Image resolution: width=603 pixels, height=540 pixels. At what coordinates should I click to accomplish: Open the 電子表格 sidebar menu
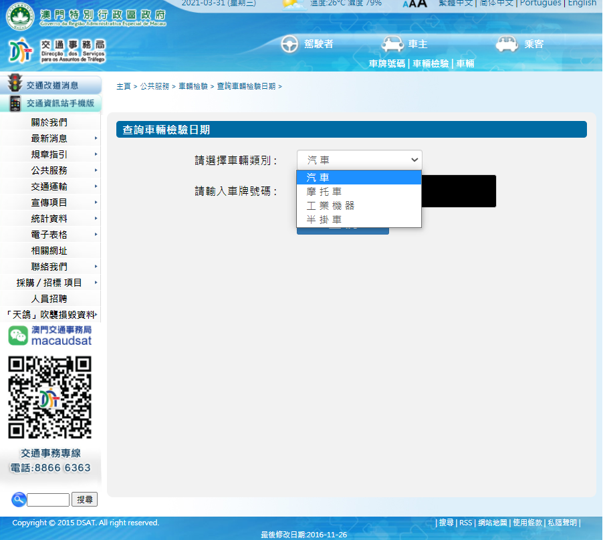(49, 235)
